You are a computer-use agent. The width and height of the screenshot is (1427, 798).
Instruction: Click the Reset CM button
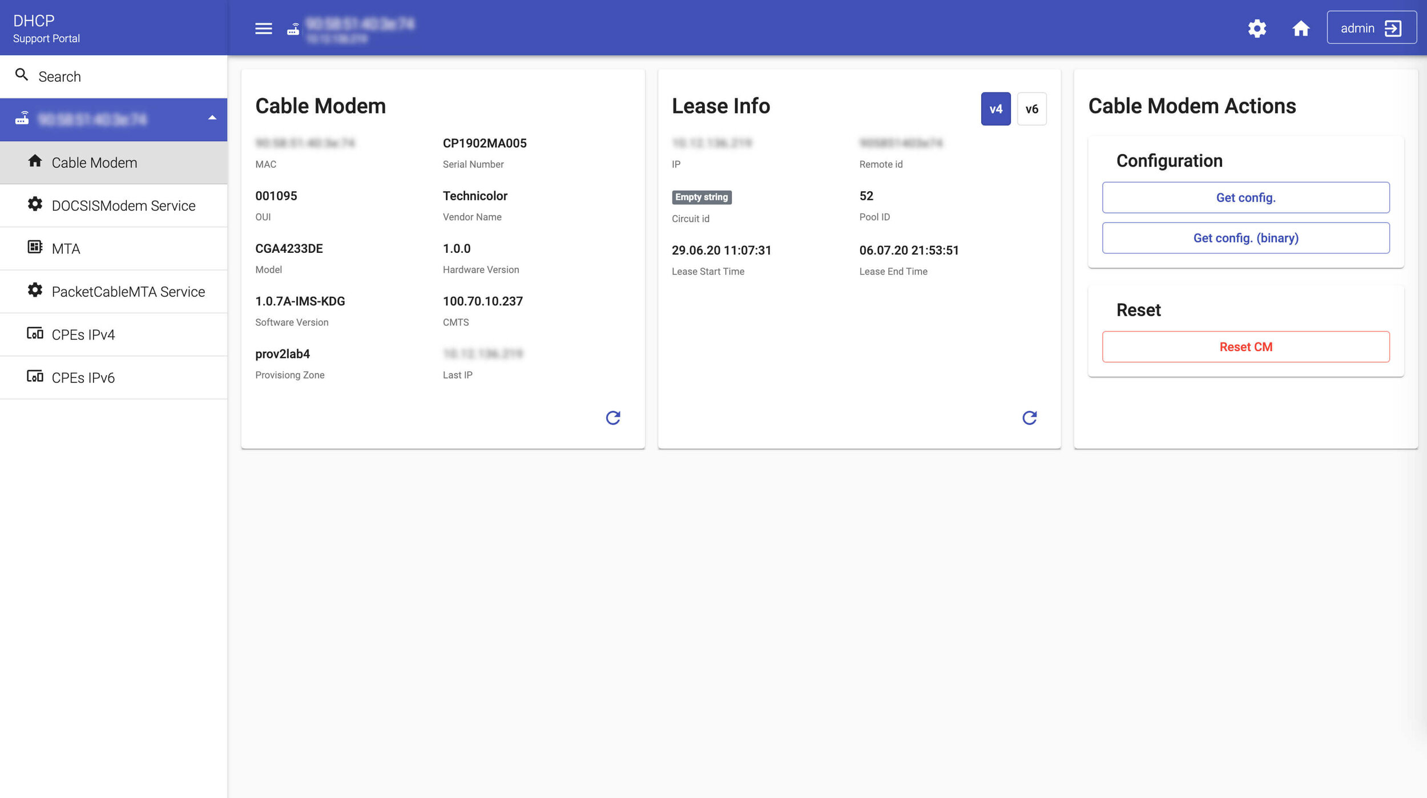point(1245,346)
